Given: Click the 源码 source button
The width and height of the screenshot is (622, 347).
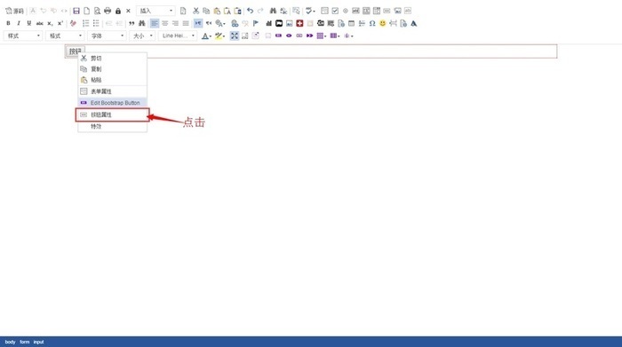Looking at the screenshot, I should 14,11.
